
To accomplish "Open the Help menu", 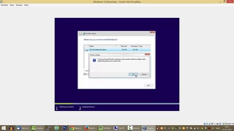I will click(26, 5).
